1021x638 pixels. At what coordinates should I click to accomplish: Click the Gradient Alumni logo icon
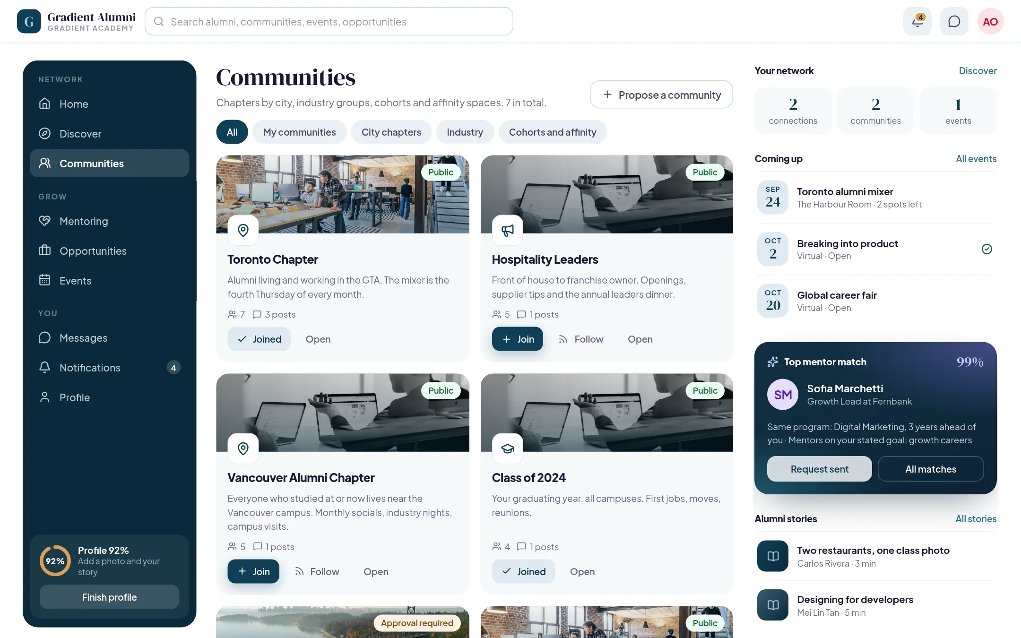coord(29,21)
